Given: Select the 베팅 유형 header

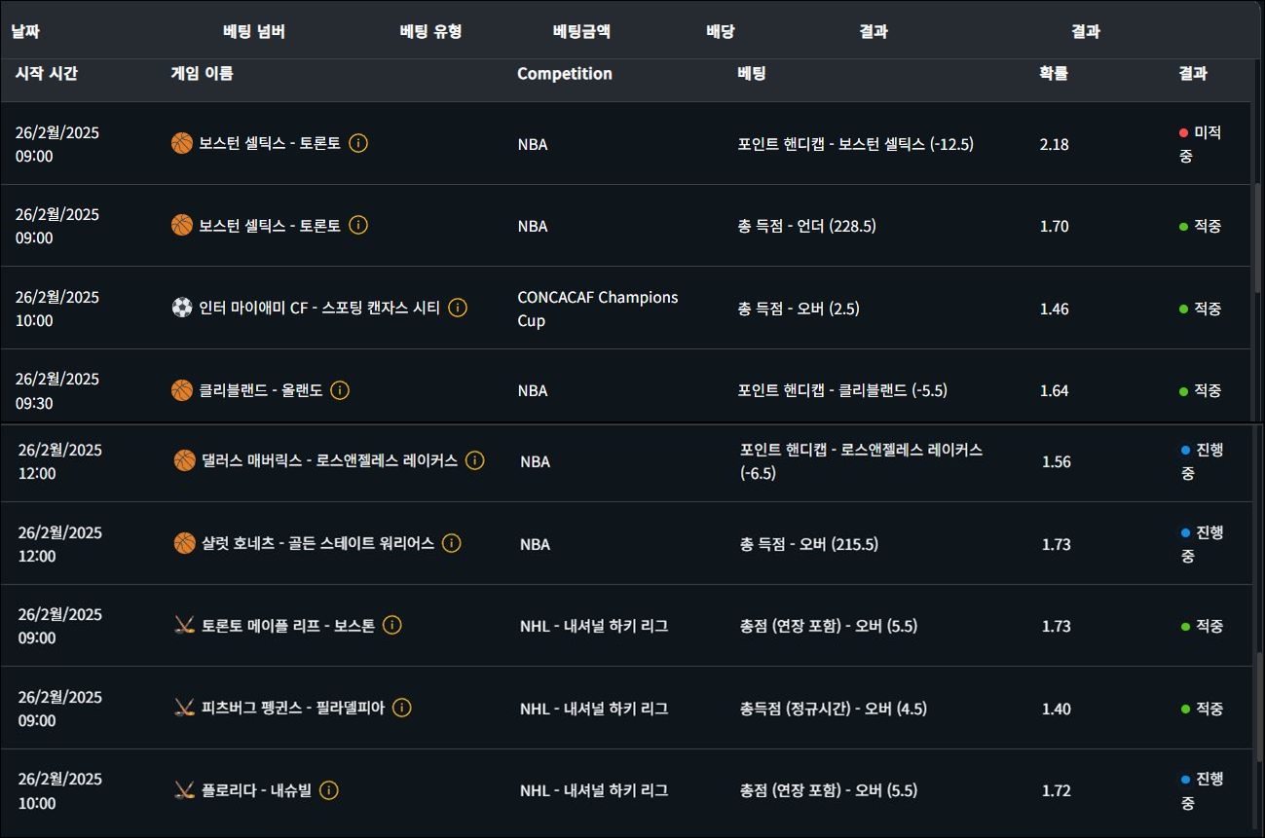Looking at the screenshot, I should [430, 31].
